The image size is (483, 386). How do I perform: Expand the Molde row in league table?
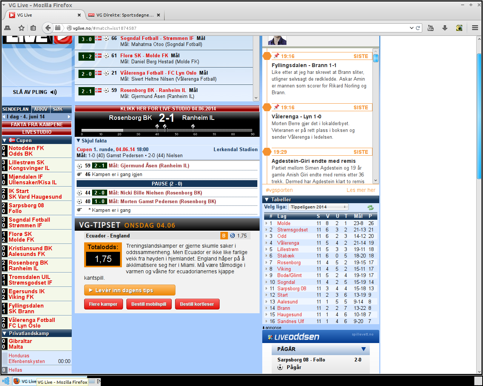coord(266,223)
